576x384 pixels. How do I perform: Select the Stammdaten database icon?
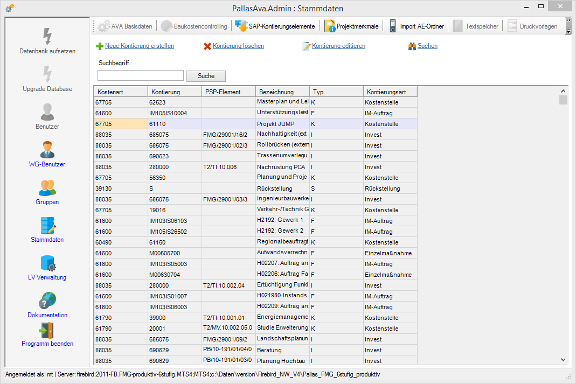coord(48,226)
